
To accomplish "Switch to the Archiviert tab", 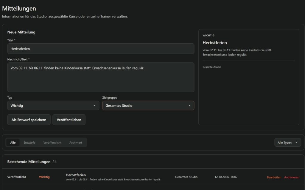I will click(76, 142).
